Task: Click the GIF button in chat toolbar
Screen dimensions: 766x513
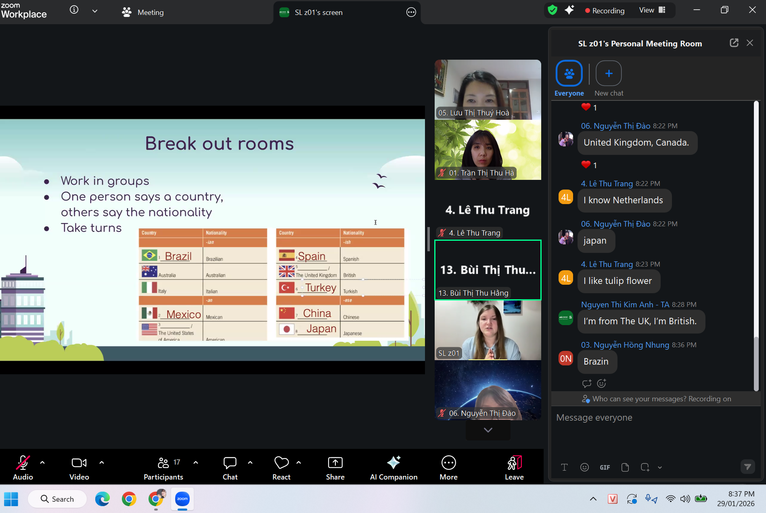Action: click(605, 467)
